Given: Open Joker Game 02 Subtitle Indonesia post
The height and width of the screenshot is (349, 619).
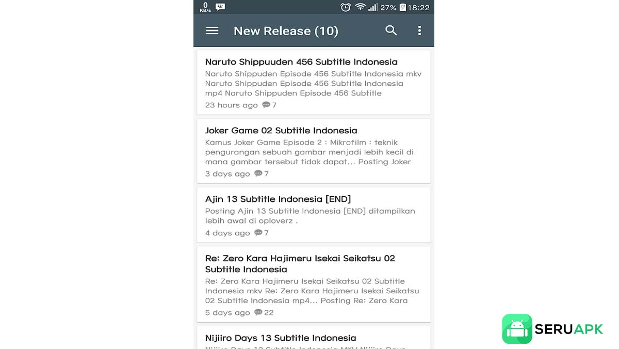Looking at the screenshot, I should [281, 131].
